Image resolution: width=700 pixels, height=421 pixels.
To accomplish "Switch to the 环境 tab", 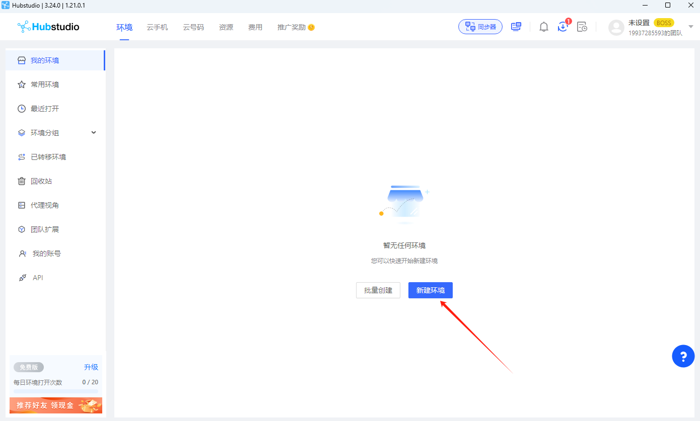I will pyautogui.click(x=124, y=27).
